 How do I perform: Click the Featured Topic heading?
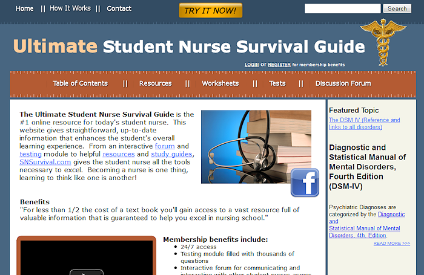[x=354, y=110]
